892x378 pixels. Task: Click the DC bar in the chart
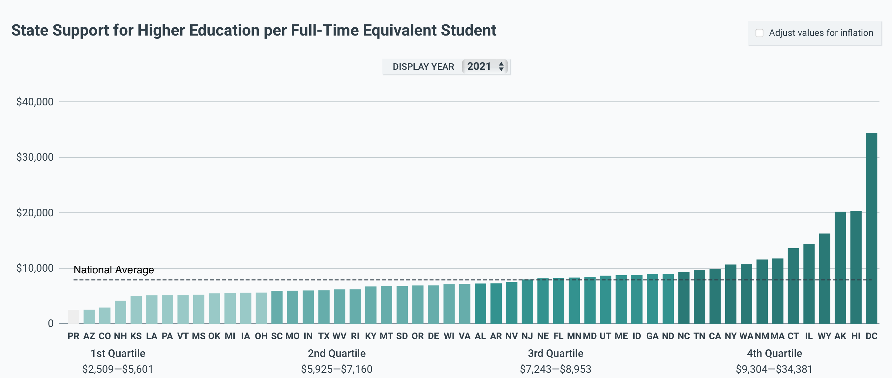click(871, 228)
